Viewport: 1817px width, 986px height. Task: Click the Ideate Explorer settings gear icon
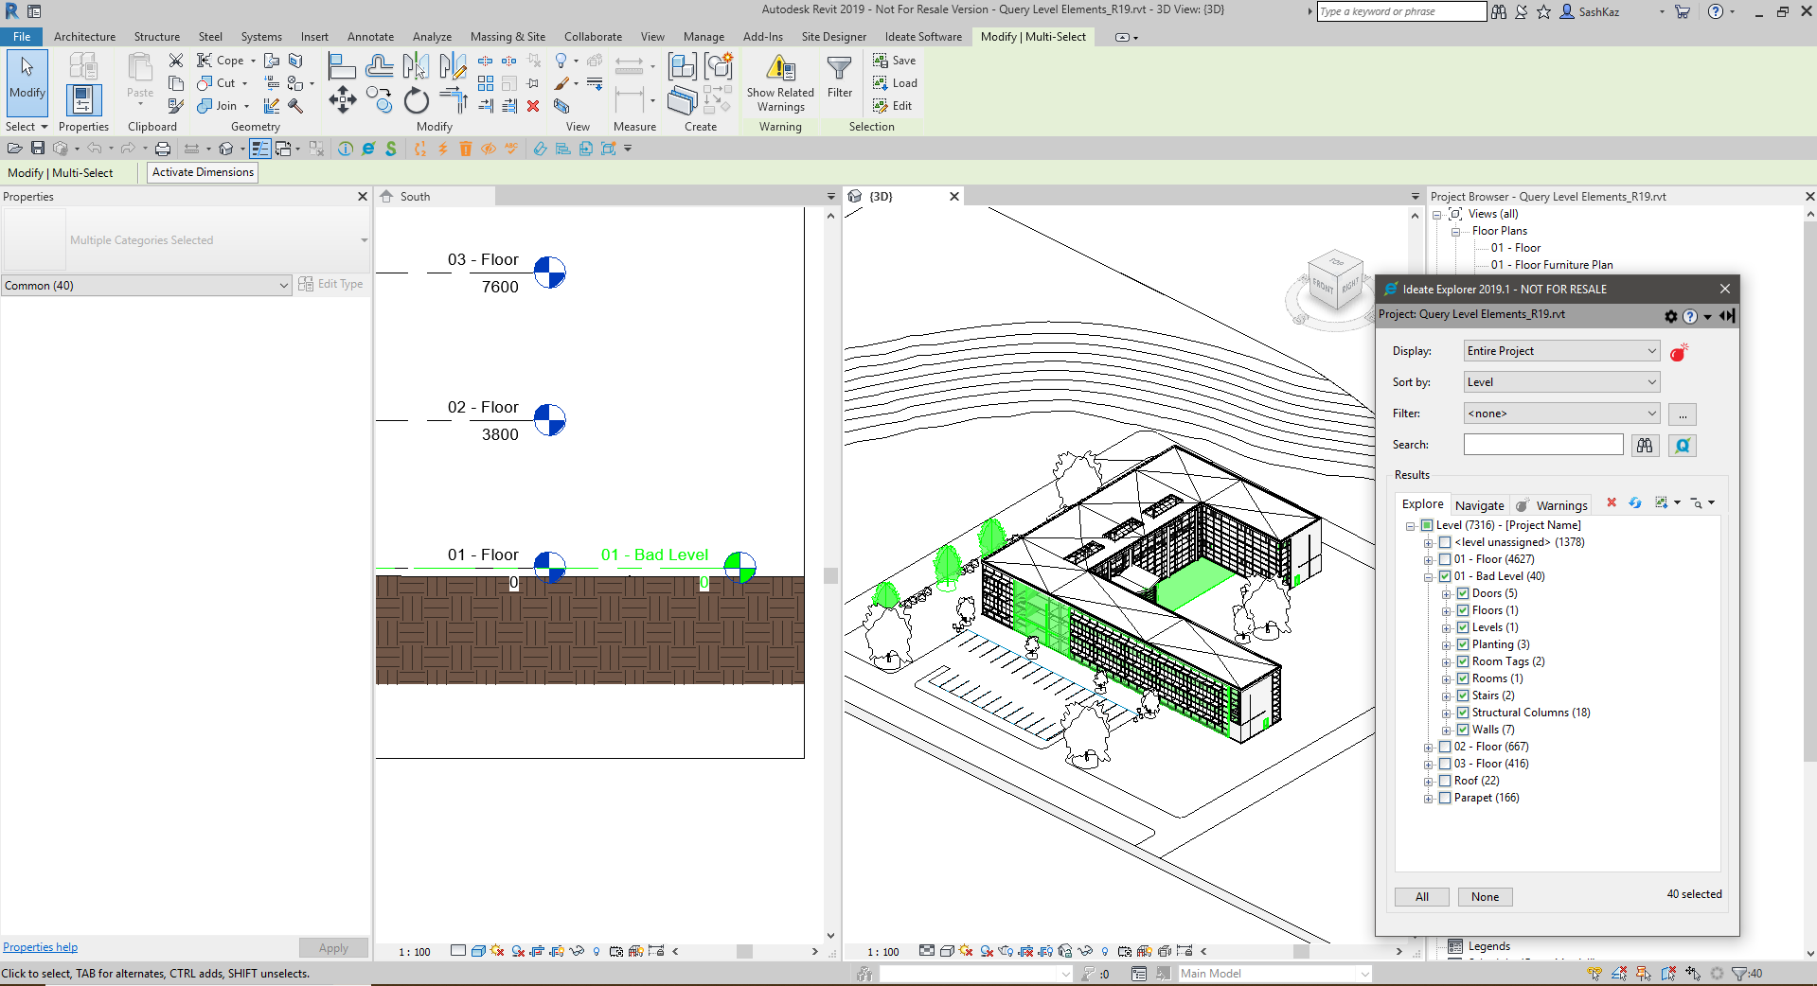(1670, 316)
